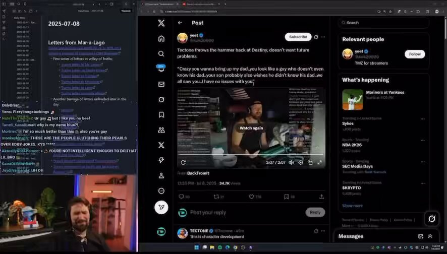Open TECTONE reply's more options

(323, 231)
